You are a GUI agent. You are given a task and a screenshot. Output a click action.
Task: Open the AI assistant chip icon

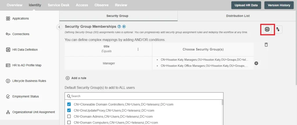[x=267, y=29]
